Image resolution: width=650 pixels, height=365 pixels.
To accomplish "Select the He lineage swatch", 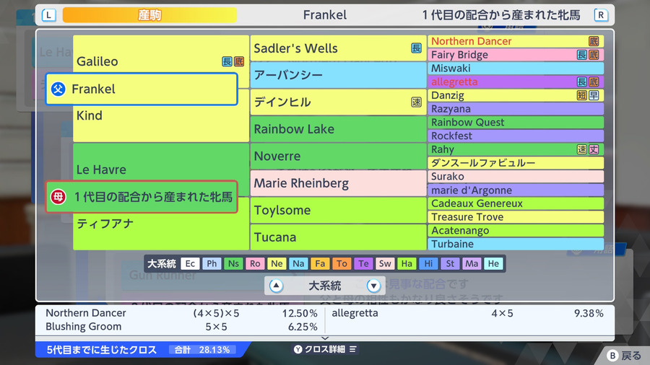I will pyautogui.click(x=493, y=263).
